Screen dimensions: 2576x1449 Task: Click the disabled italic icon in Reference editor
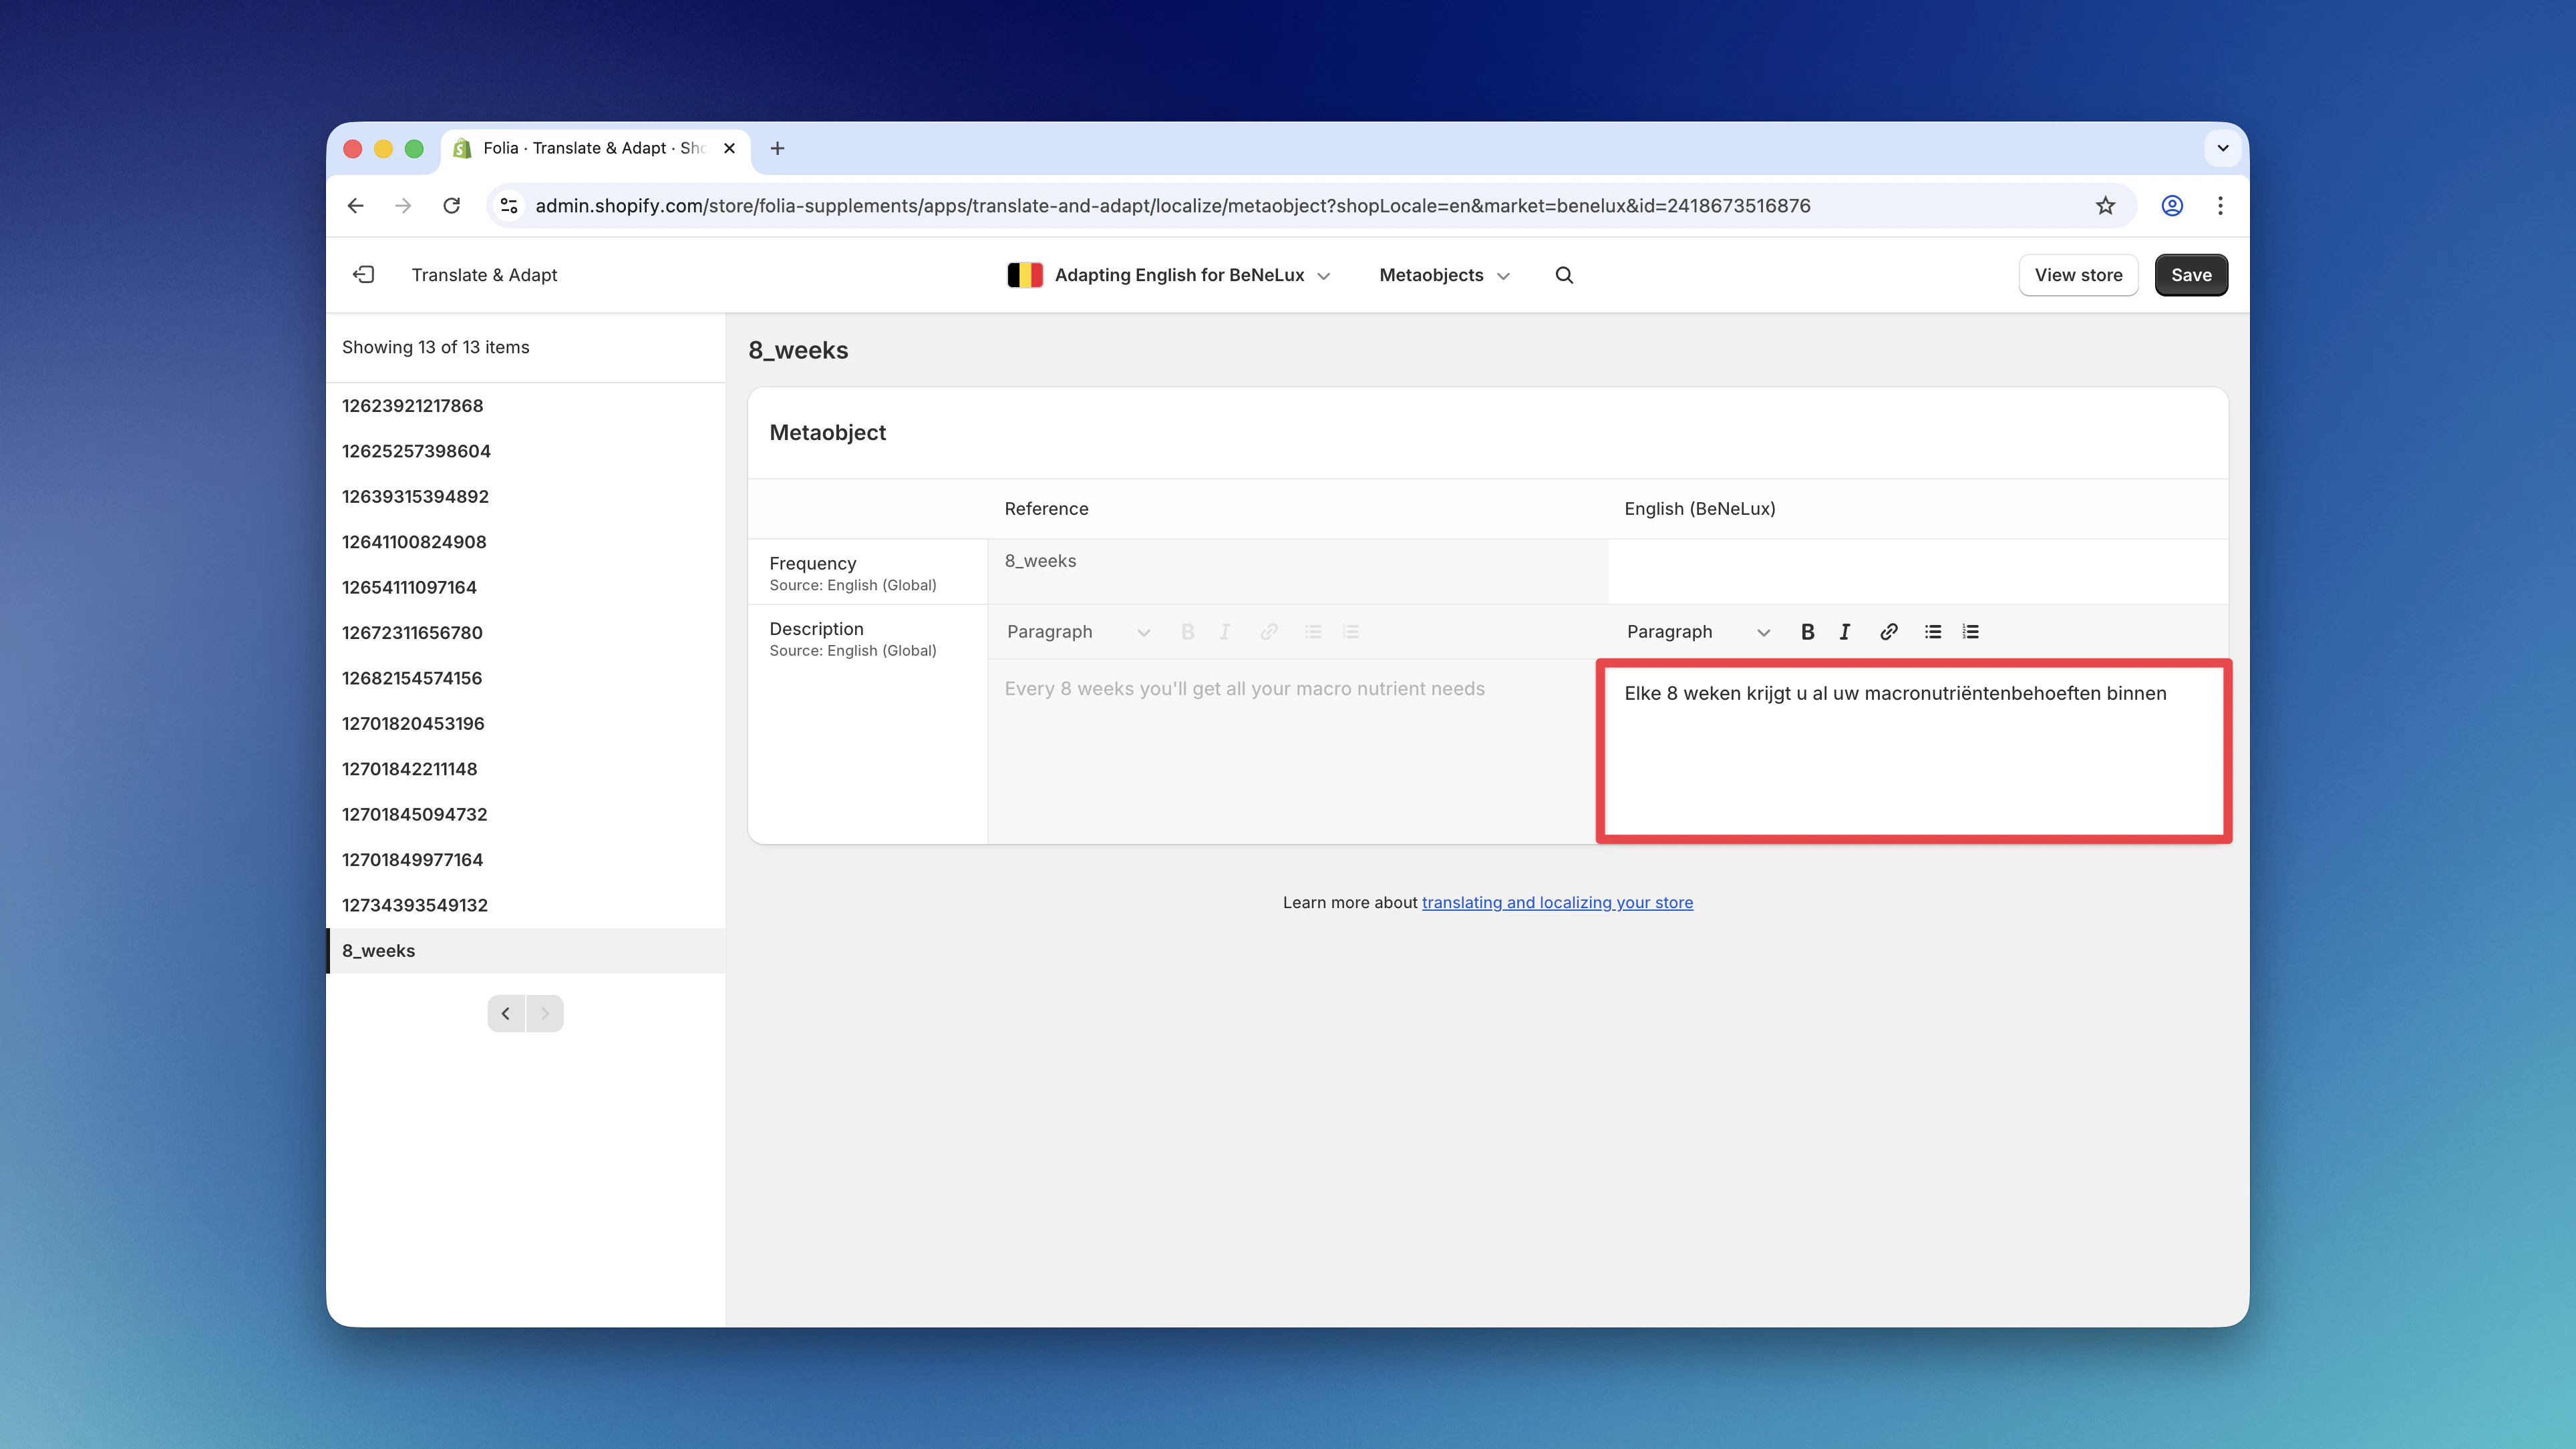point(1225,632)
